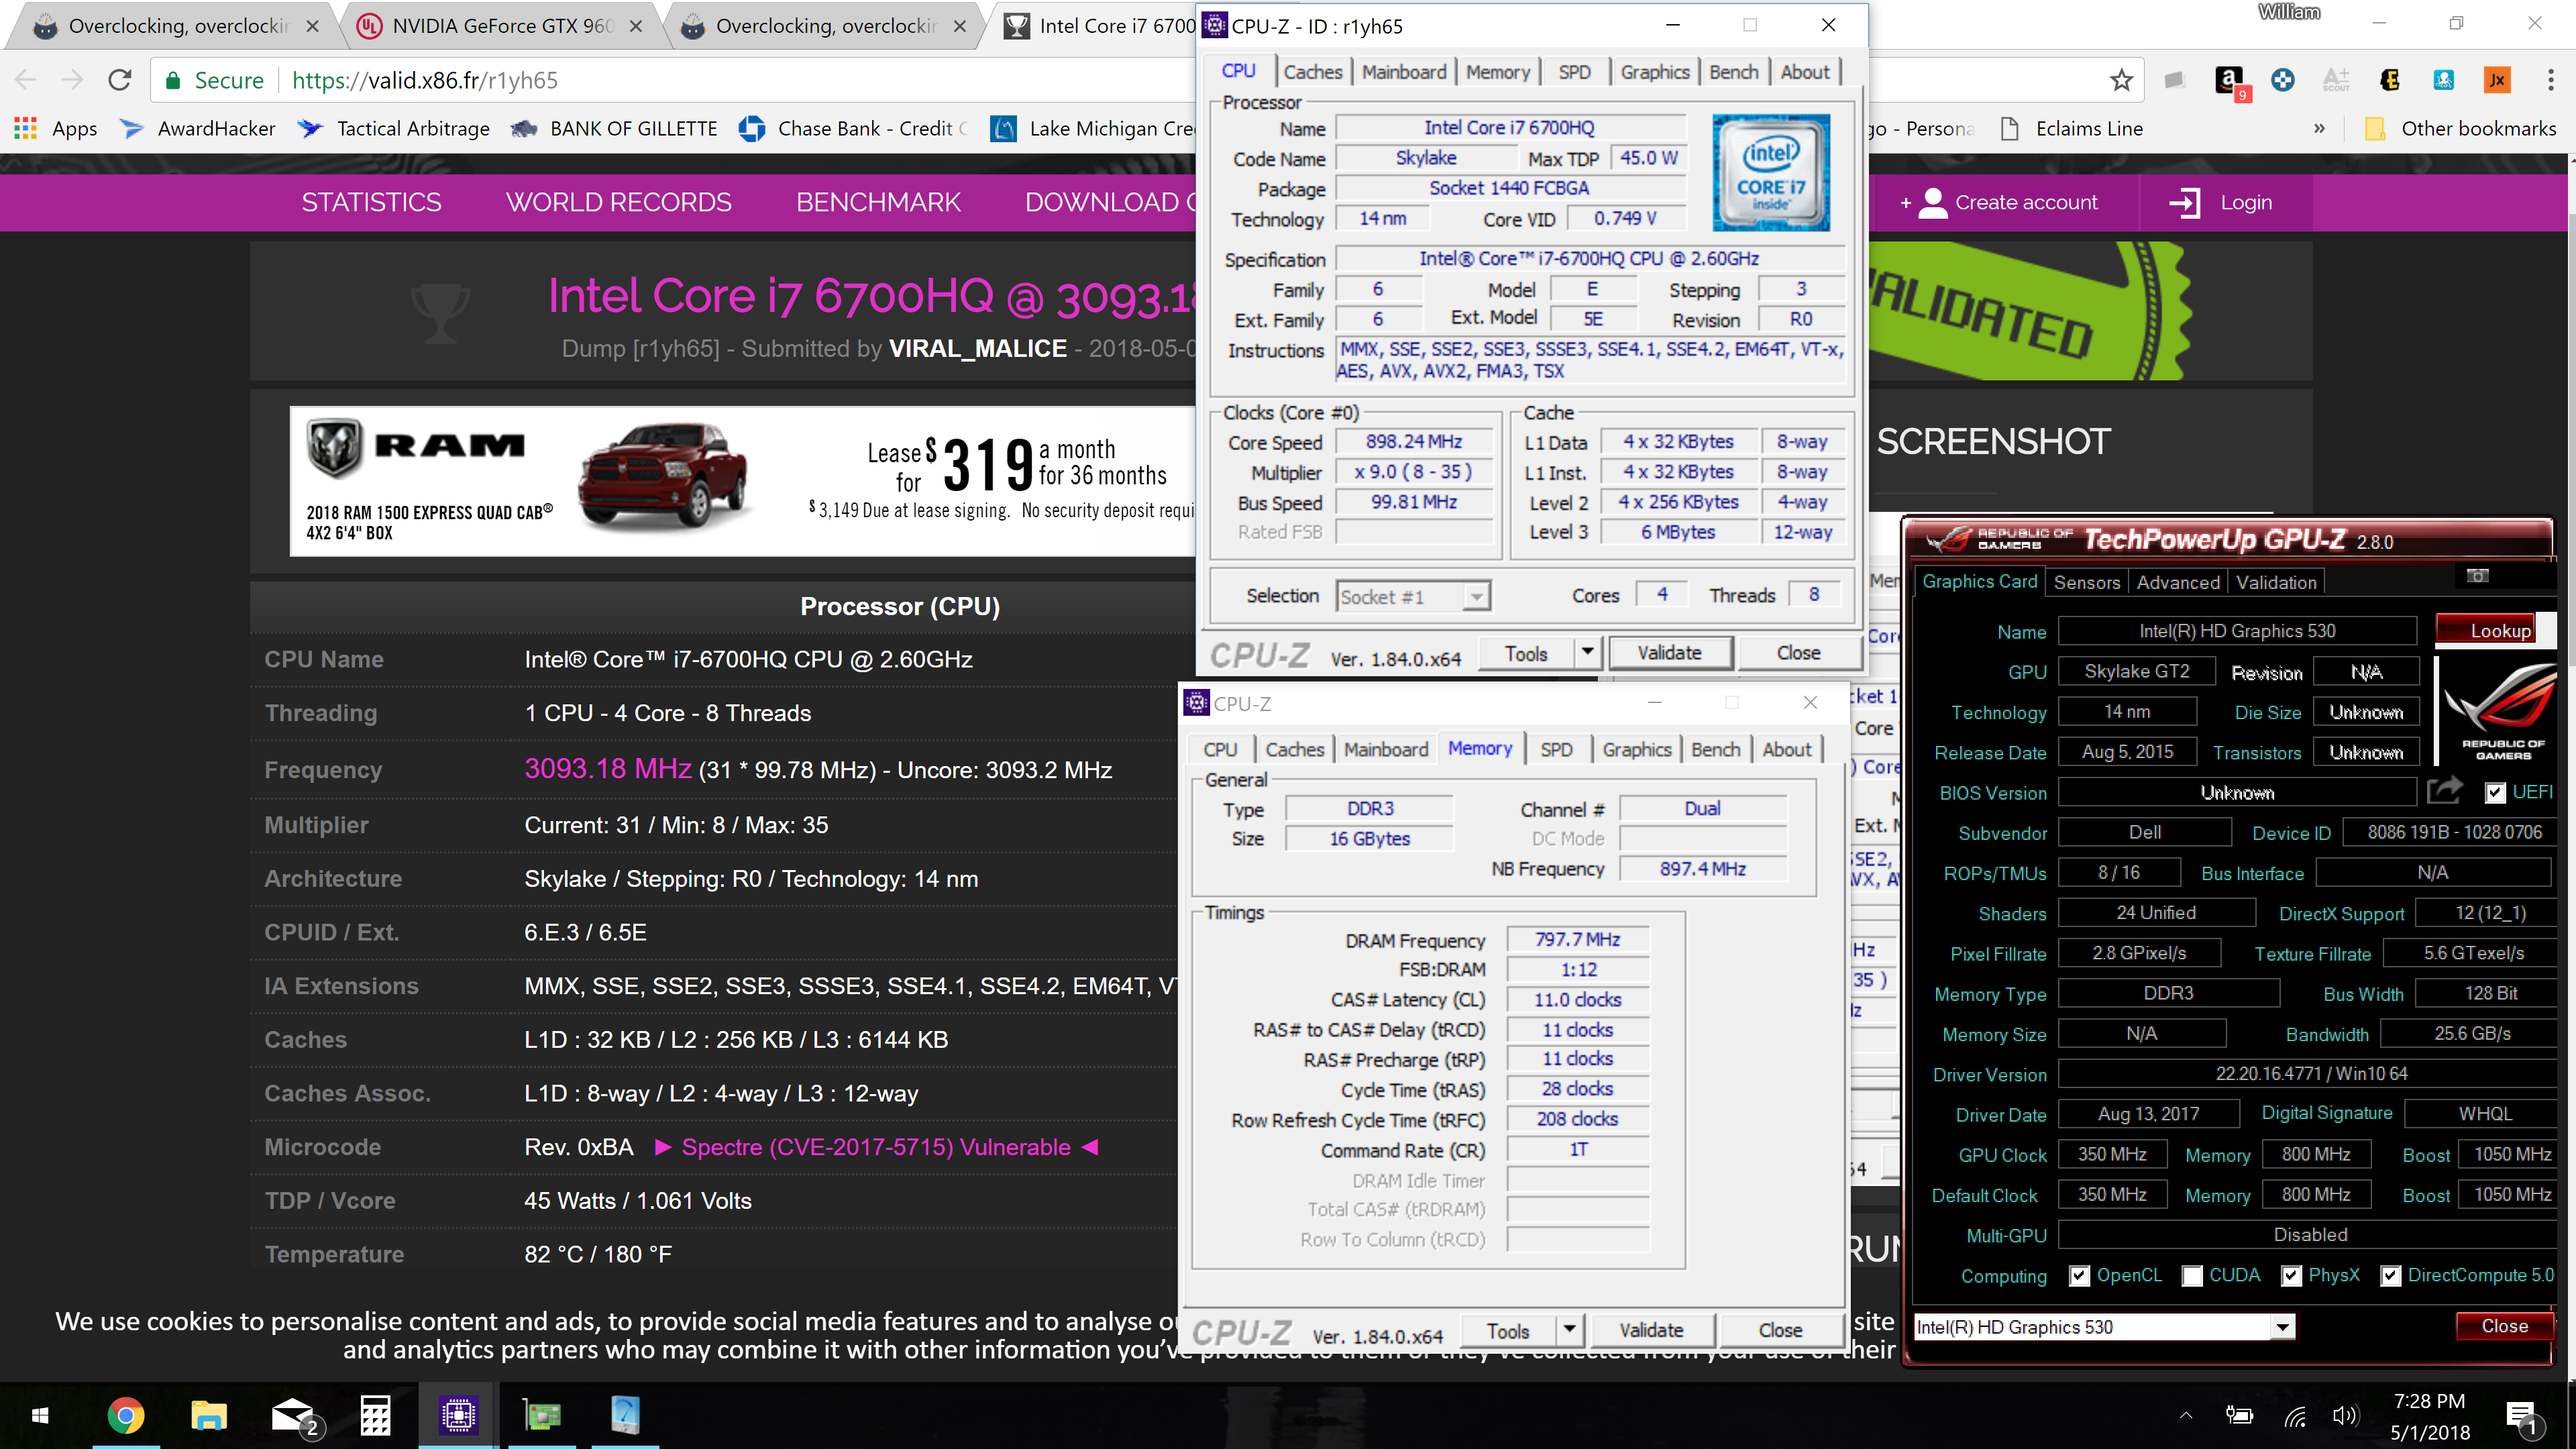2576x1449 pixels.
Task: Switch to NVIDIA GeForce GTX 960 tab
Action: click(x=500, y=26)
